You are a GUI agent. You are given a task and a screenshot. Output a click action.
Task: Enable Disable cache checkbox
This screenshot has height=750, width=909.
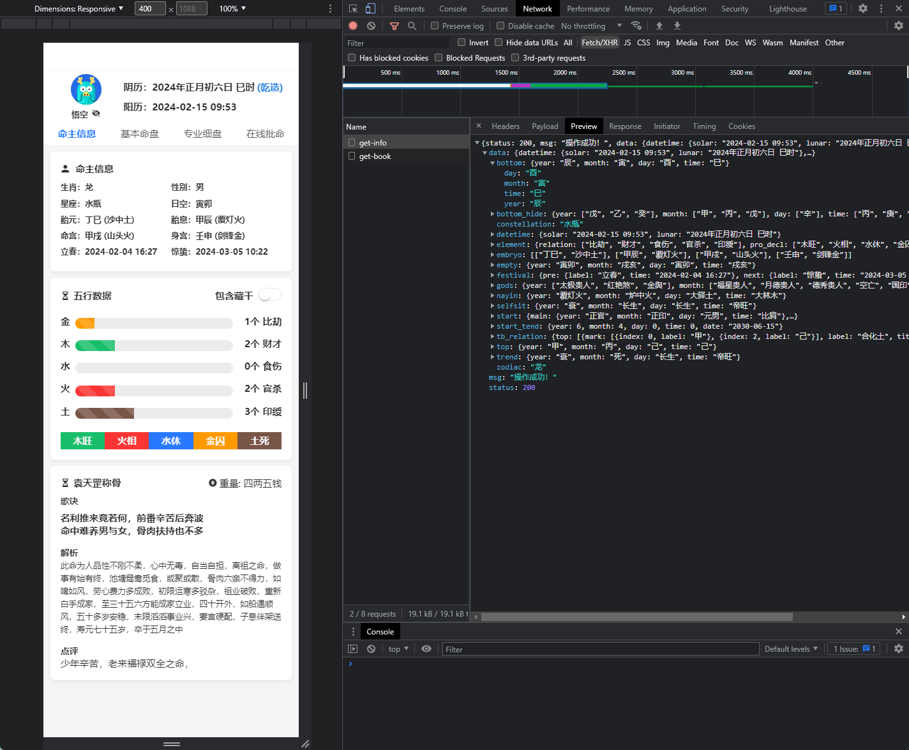500,26
